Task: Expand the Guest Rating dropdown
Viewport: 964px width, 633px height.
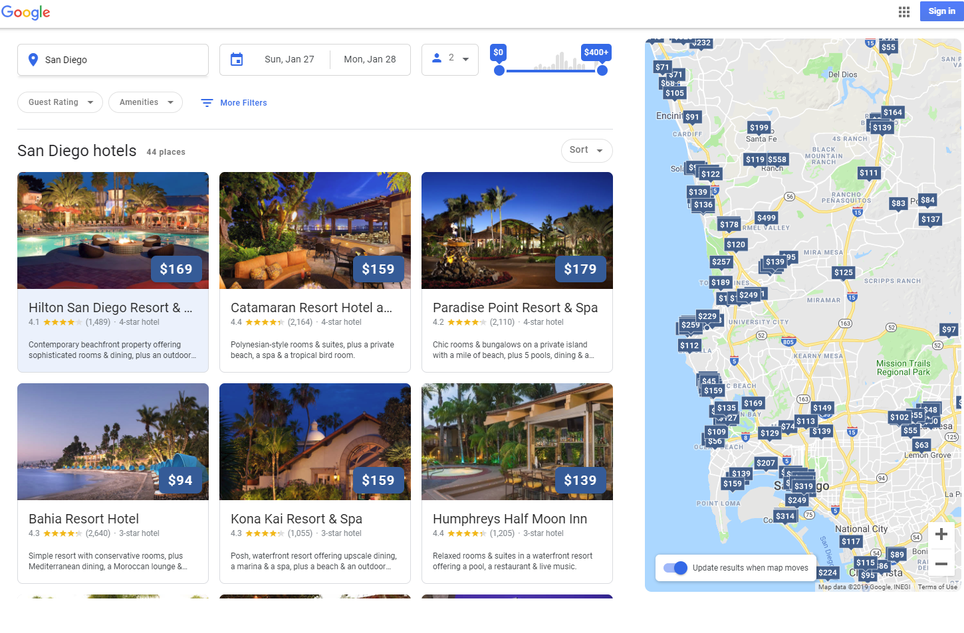Action: pyautogui.click(x=60, y=102)
